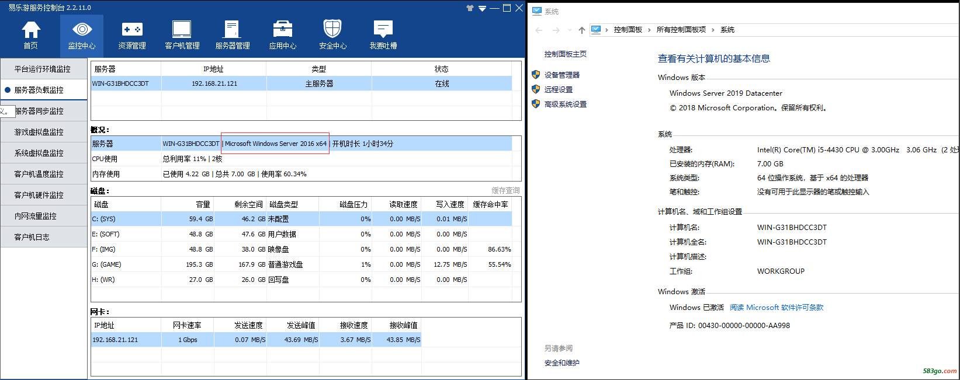
Task: Click 控制面板 breadcrumb segment
Action: (628, 30)
